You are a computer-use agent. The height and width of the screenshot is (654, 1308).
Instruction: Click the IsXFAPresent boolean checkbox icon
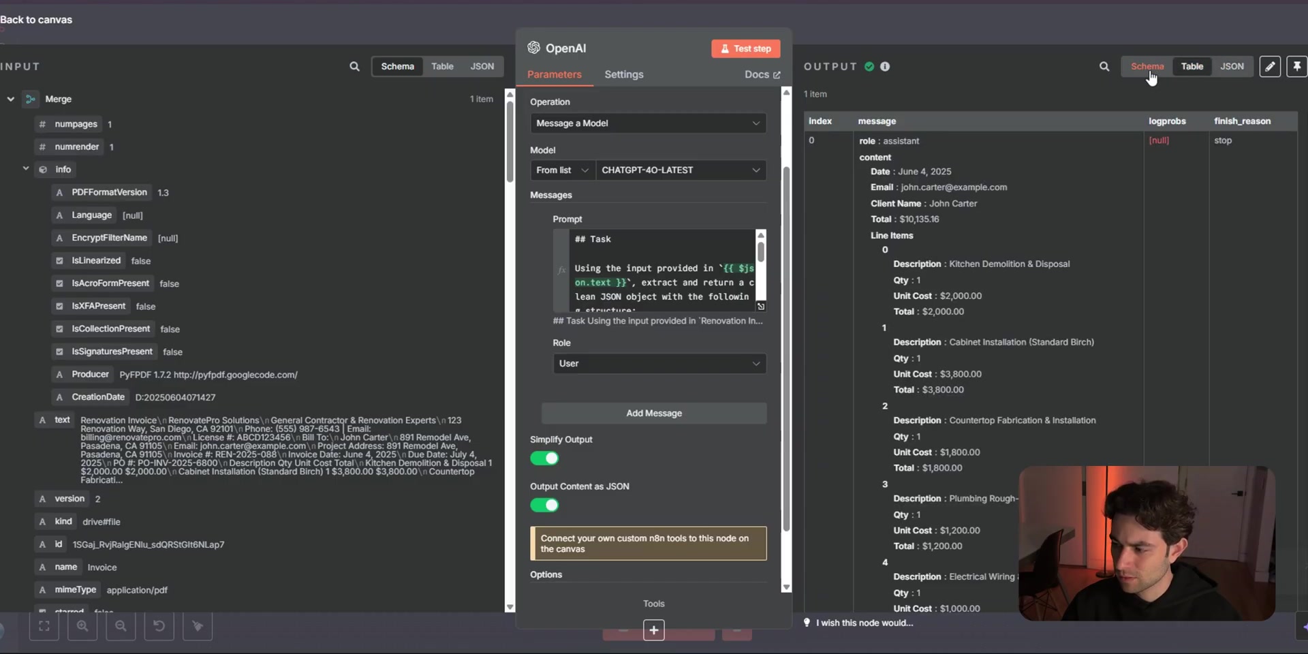point(59,307)
